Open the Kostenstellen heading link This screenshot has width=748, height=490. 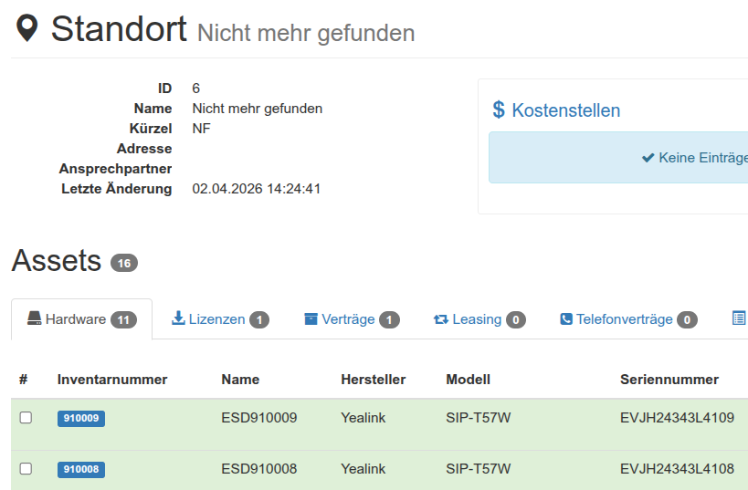(x=565, y=110)
